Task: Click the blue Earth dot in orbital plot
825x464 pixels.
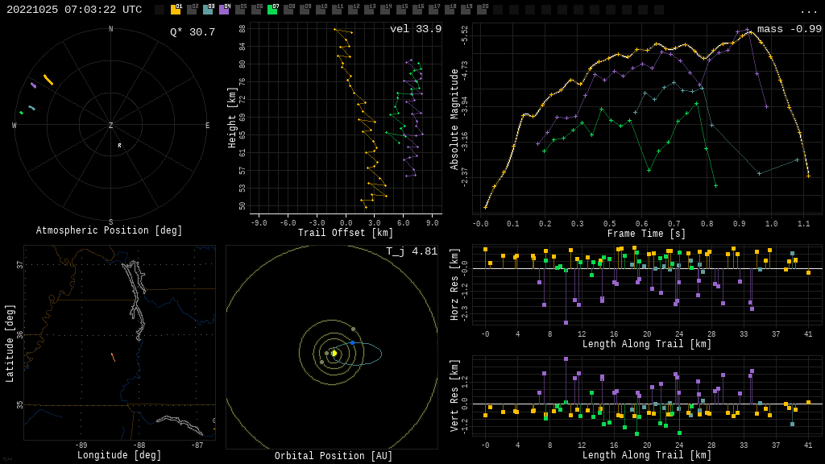Action: (352, 342)
